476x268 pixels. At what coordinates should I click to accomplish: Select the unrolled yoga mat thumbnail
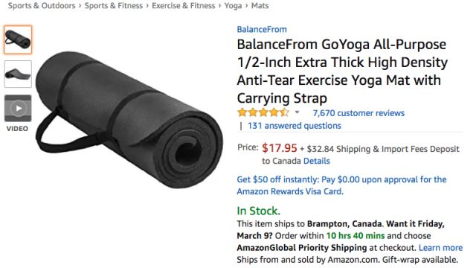pos(18,74)
